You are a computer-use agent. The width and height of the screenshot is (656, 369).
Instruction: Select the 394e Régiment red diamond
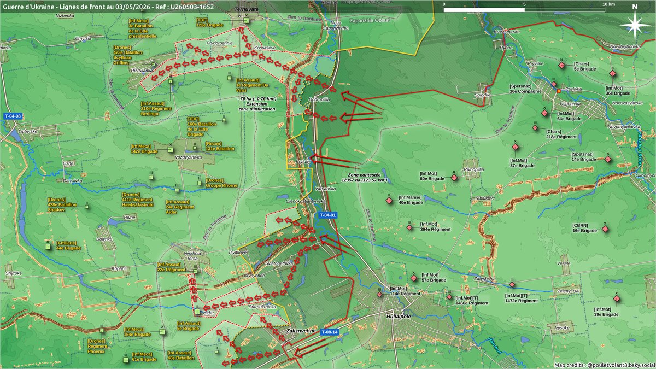tap(409, 227)
